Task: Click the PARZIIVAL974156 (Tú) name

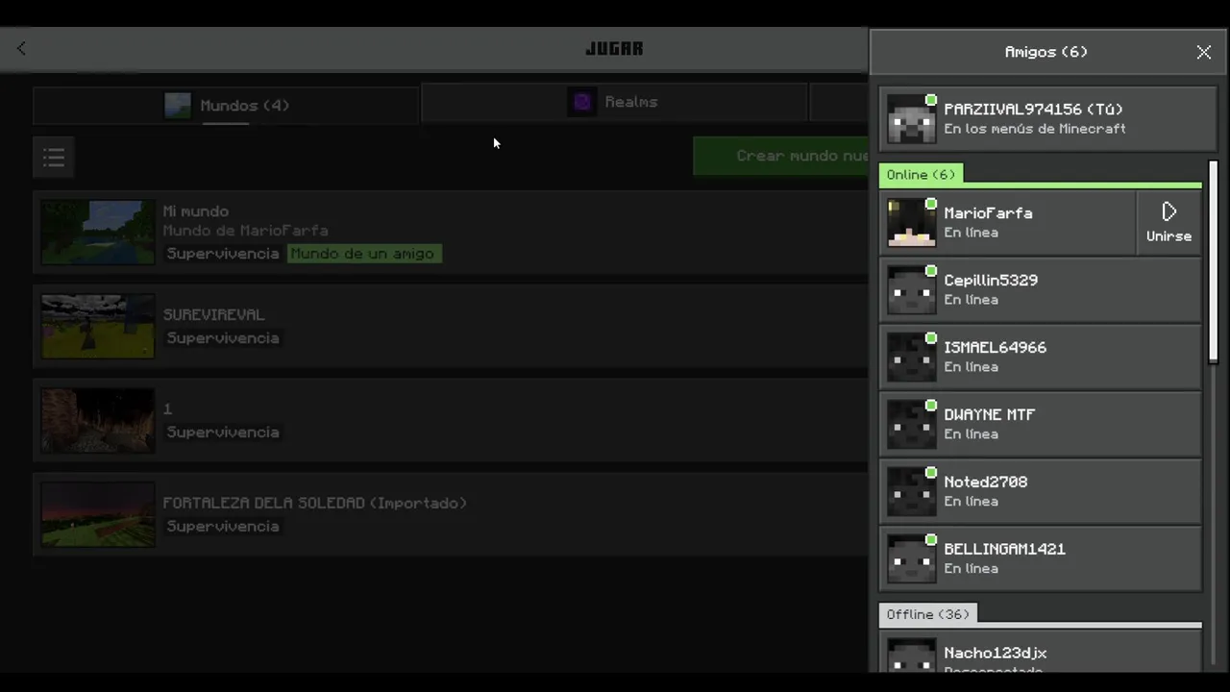Action: (x=1033, y=109)
